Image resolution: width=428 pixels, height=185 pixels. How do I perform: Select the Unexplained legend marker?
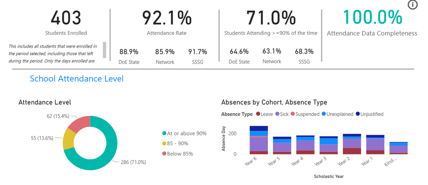click(x=324, y=114)
